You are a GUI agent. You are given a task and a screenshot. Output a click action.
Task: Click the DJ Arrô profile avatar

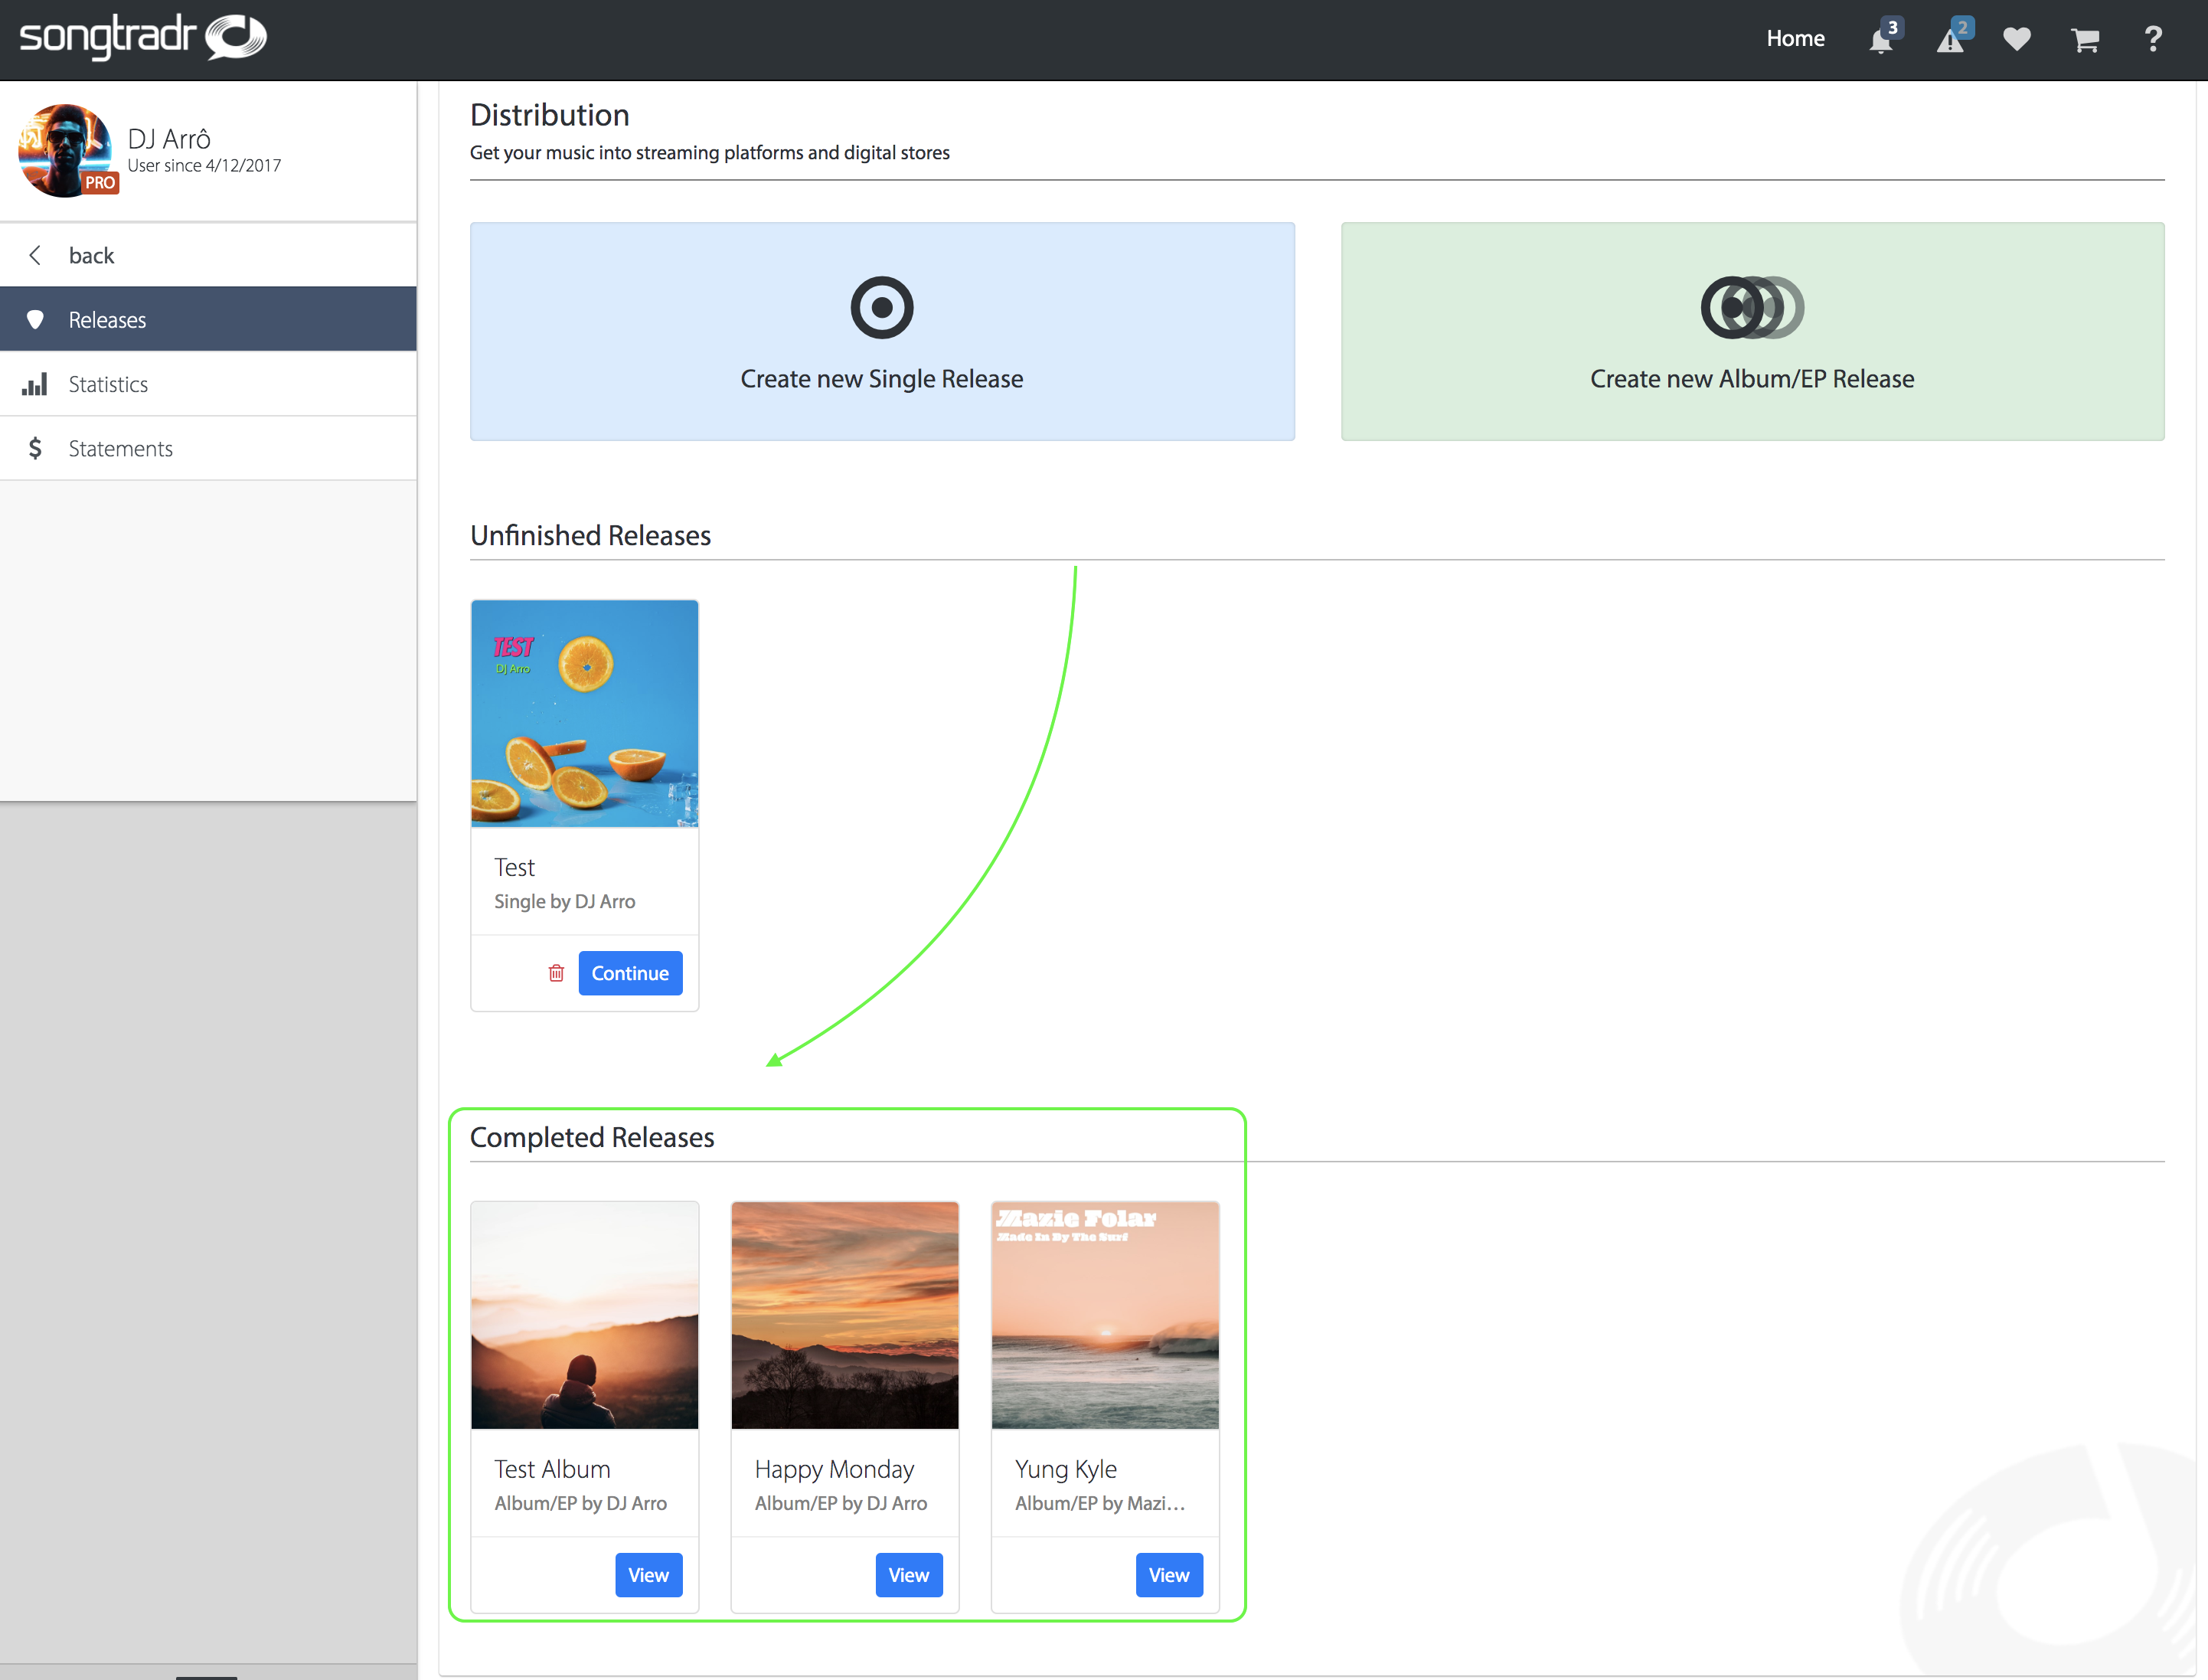[66, 151]
